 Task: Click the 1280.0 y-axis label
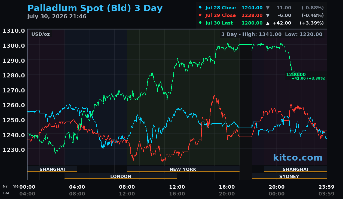tap(14, 75)
